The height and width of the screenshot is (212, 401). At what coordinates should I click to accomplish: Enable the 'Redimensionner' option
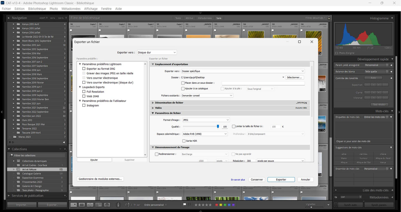coord(157,154)
